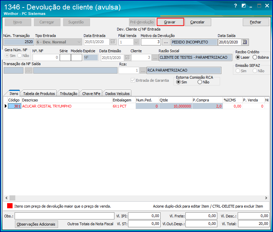Click the Cancelar button
The width and height of the screenshot is (273, 232).
tap(198, 22)
